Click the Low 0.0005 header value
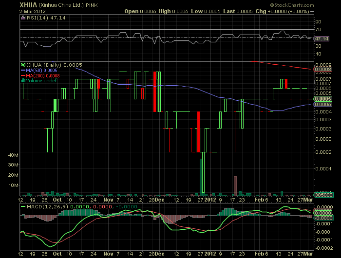Screen dimensions: 341x258 [206, 11]
